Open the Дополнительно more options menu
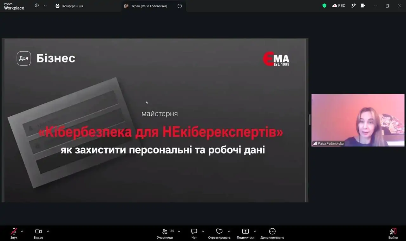The image size is (406, 241). click(272, 233)
